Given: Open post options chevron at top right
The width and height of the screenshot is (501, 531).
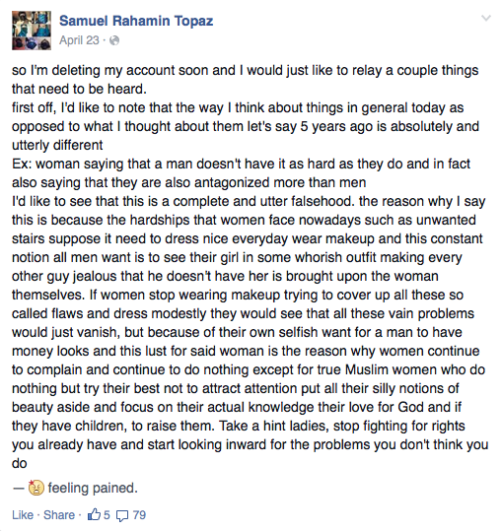Looking at the screenshot, I should click(486, 18).
